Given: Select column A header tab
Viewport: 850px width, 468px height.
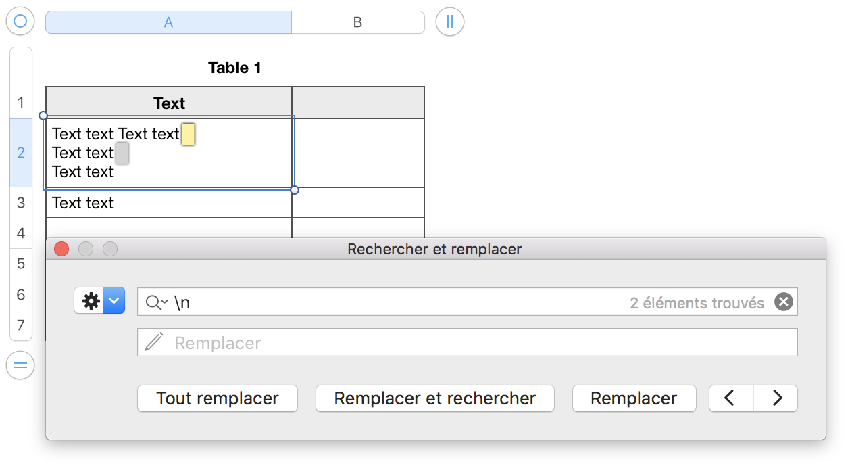Looking at the screenshot, I should [x=168, y=22].
